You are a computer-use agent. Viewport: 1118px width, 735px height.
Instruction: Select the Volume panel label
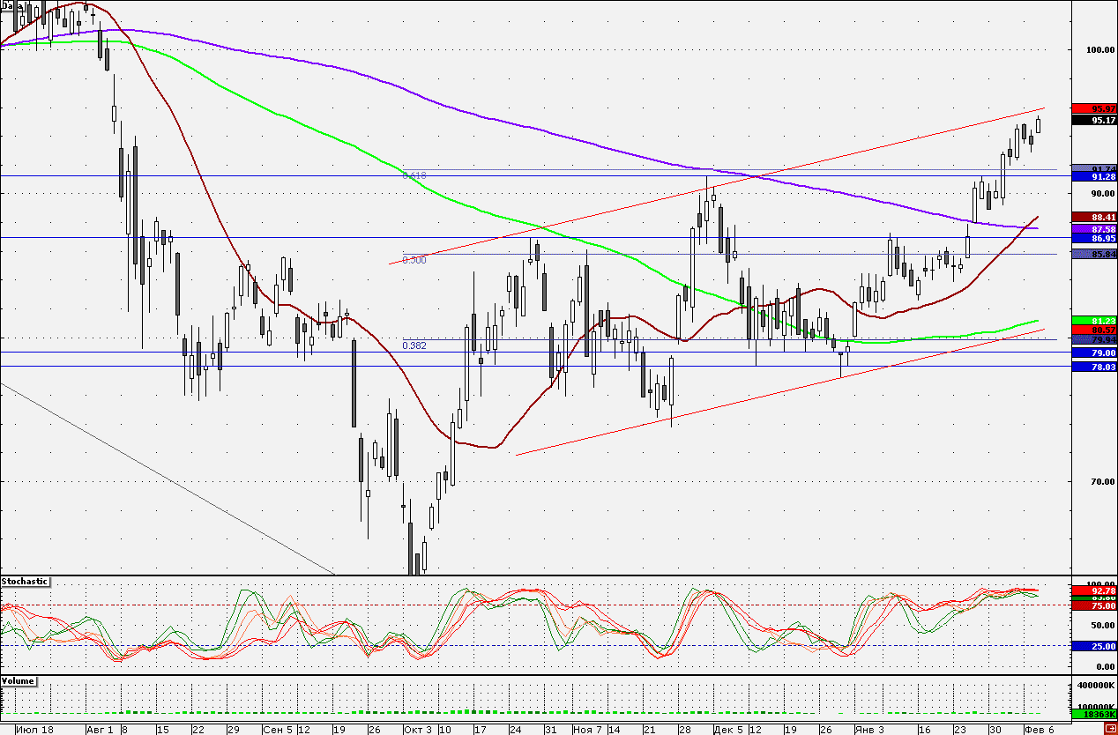[19, 681]
